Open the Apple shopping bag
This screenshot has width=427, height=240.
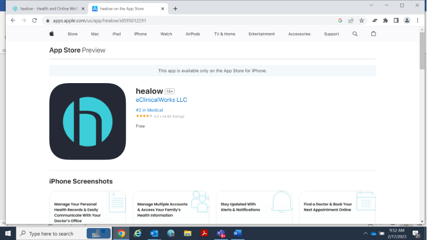pos(373,34)
